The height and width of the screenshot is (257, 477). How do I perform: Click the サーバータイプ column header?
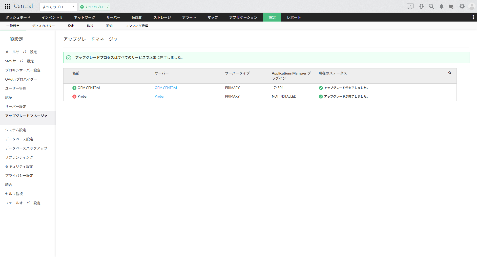coord(237,73)
